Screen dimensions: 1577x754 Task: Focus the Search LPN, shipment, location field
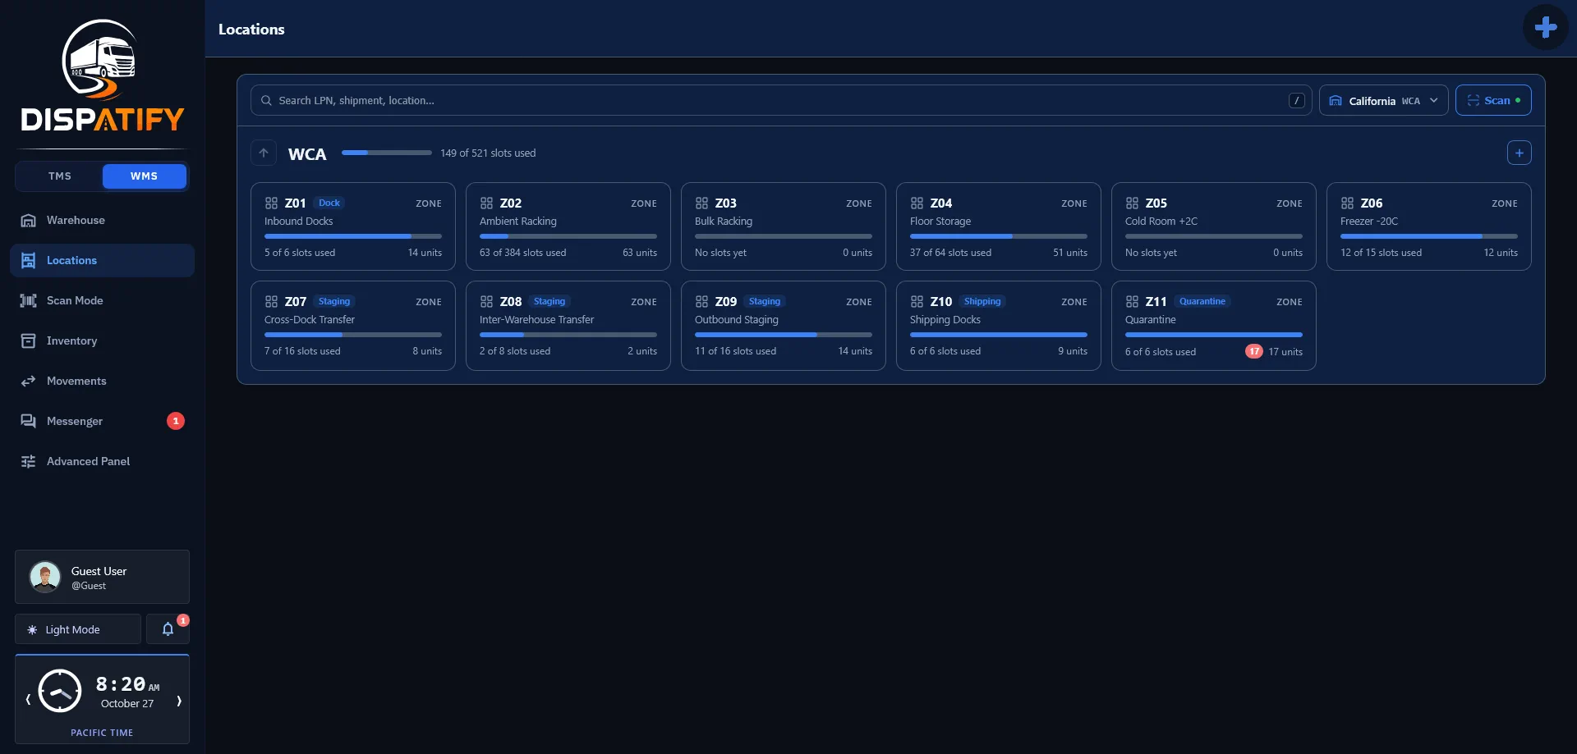pyautogui.click(x=780, y=100)
